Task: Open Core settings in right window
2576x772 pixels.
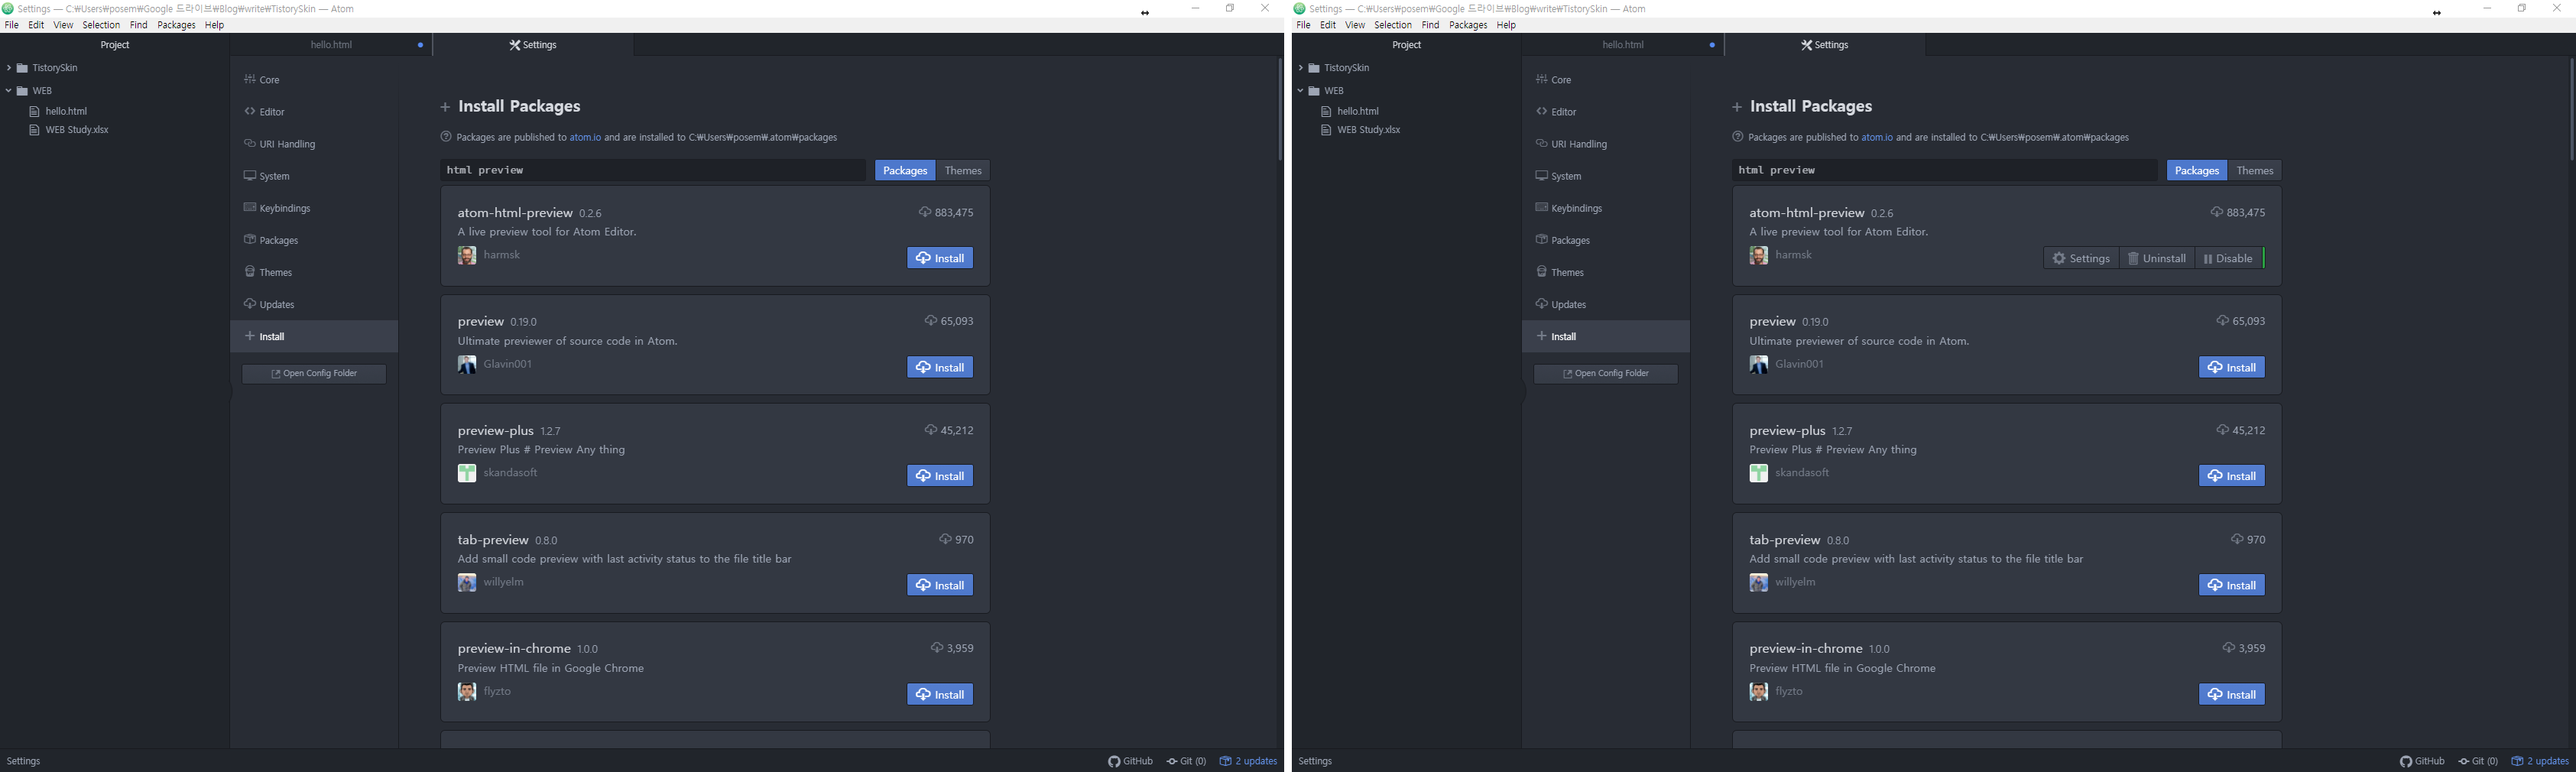Action: (1606, 80)
